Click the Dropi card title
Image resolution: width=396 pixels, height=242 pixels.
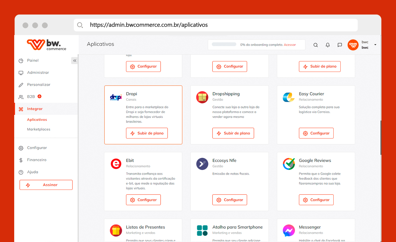[x=132, y=94]
